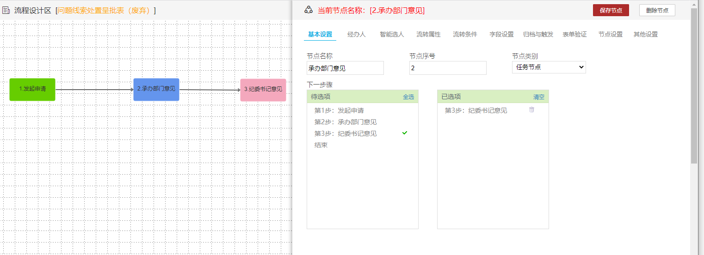The image size is (704, 255).
Task: Open the 智能选人 tab
Action: (392, 34)
